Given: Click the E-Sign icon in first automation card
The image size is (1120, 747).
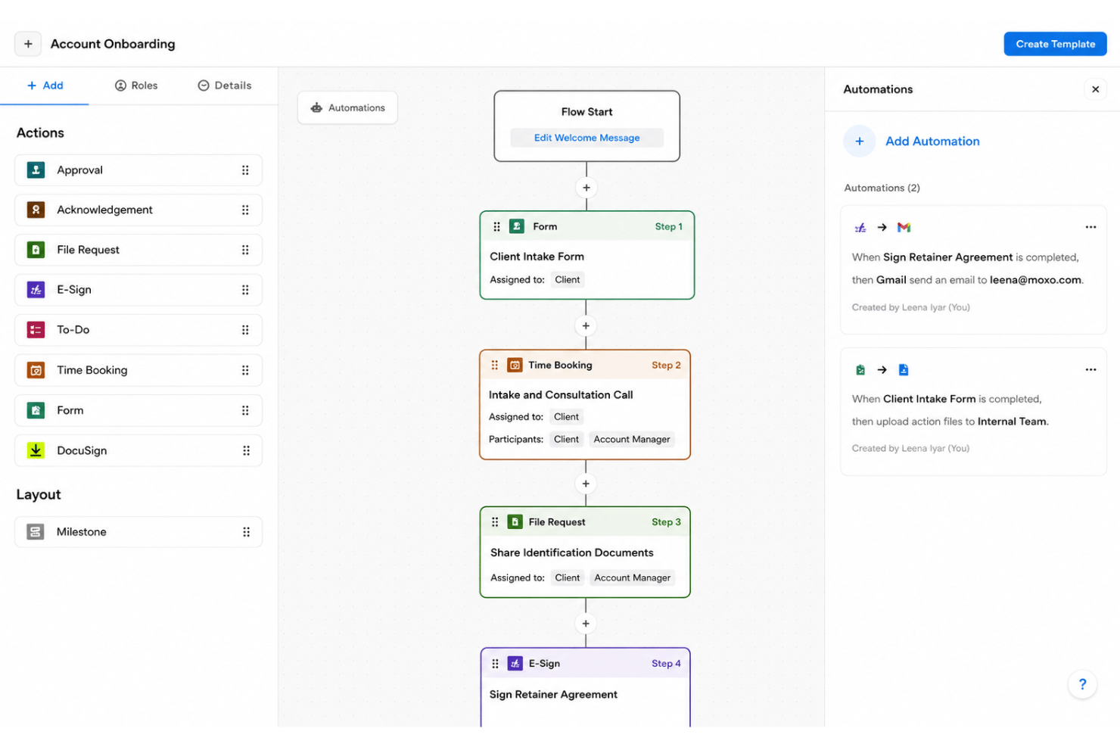Looking at the screenshot, I should [860, 227].
